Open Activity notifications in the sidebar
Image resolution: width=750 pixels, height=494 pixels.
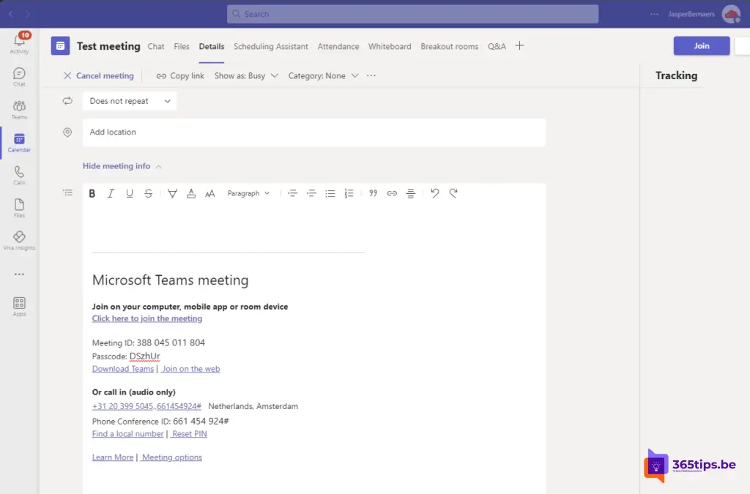[x=19, y=43]
